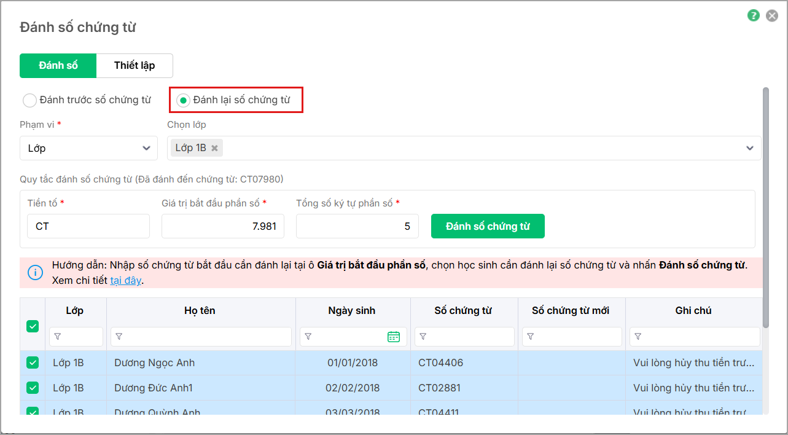Click the Họ tên filter input box
The image size is (788, 435).
(201, 337)
